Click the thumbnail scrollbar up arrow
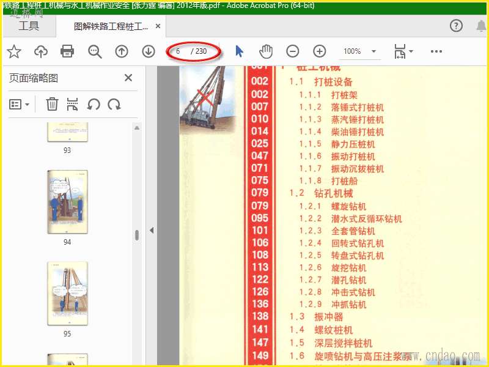 [136, 128]
